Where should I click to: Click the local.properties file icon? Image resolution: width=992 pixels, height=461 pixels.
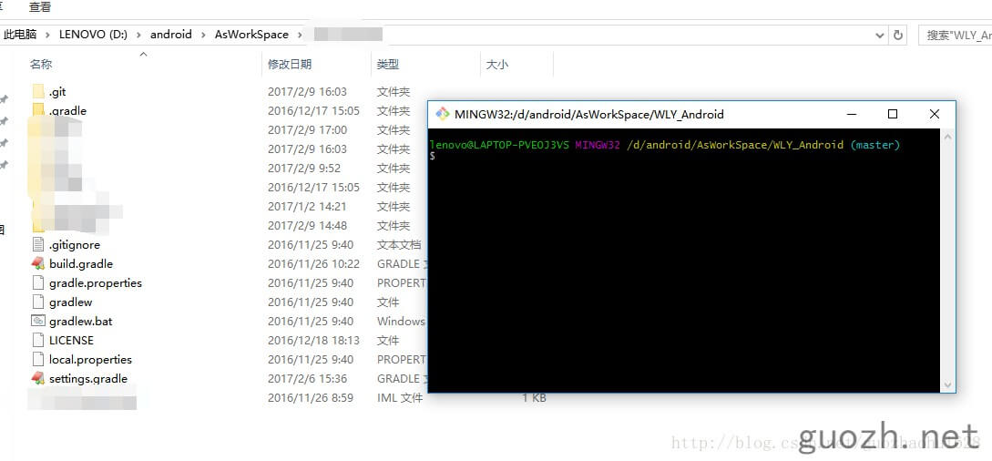tap(38, 359)
